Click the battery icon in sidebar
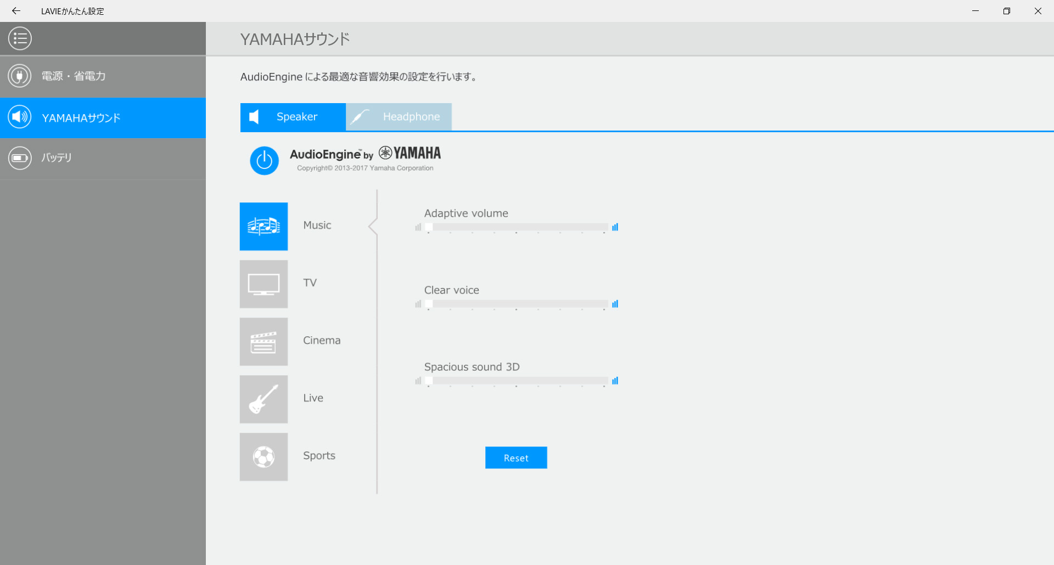 (x=20, y=158)
